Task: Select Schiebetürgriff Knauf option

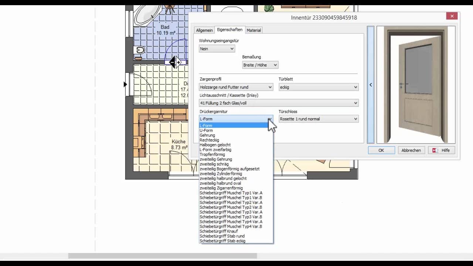Action: tap(236, 231)
